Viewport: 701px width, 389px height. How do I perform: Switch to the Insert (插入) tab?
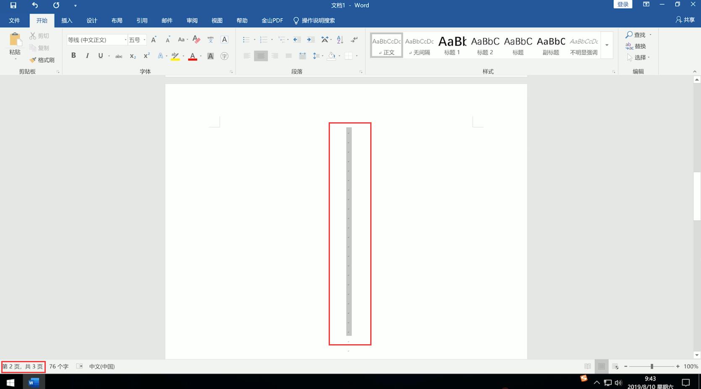pyautogui.click(x=67, y=20)
